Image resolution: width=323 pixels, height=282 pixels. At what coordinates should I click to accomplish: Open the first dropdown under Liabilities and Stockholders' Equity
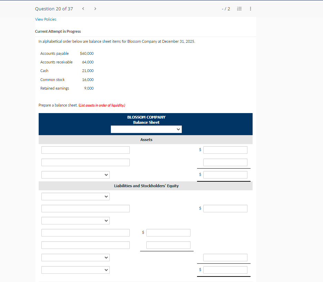75,196
